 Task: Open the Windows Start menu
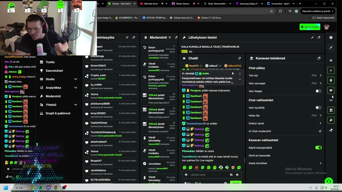[x=6, y=188]
